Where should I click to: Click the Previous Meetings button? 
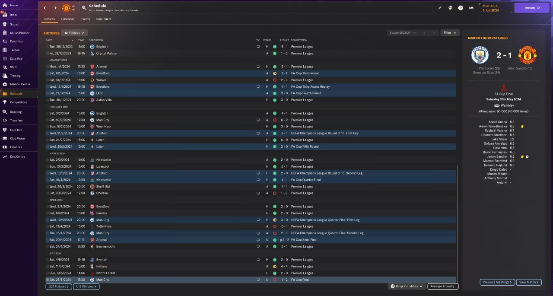click(x=497, y=282)
